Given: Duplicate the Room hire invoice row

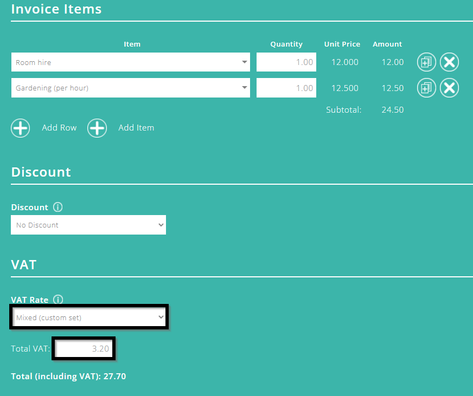Looking at the screenshot, I should (x=426, y=62).
